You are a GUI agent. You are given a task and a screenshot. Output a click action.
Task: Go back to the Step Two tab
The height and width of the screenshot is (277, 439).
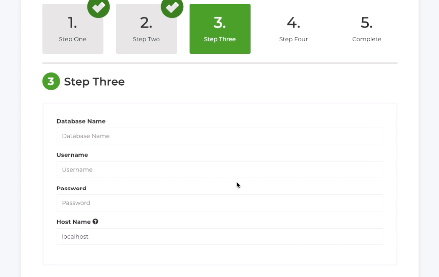click(146, 29)
